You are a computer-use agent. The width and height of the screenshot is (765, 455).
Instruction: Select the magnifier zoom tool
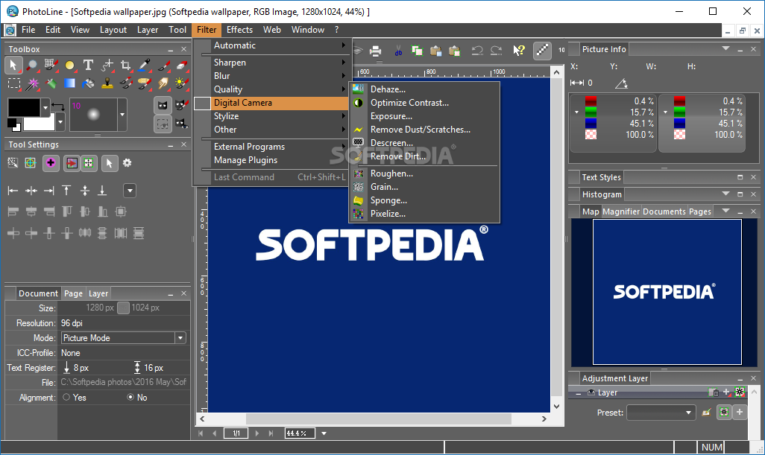32,65
